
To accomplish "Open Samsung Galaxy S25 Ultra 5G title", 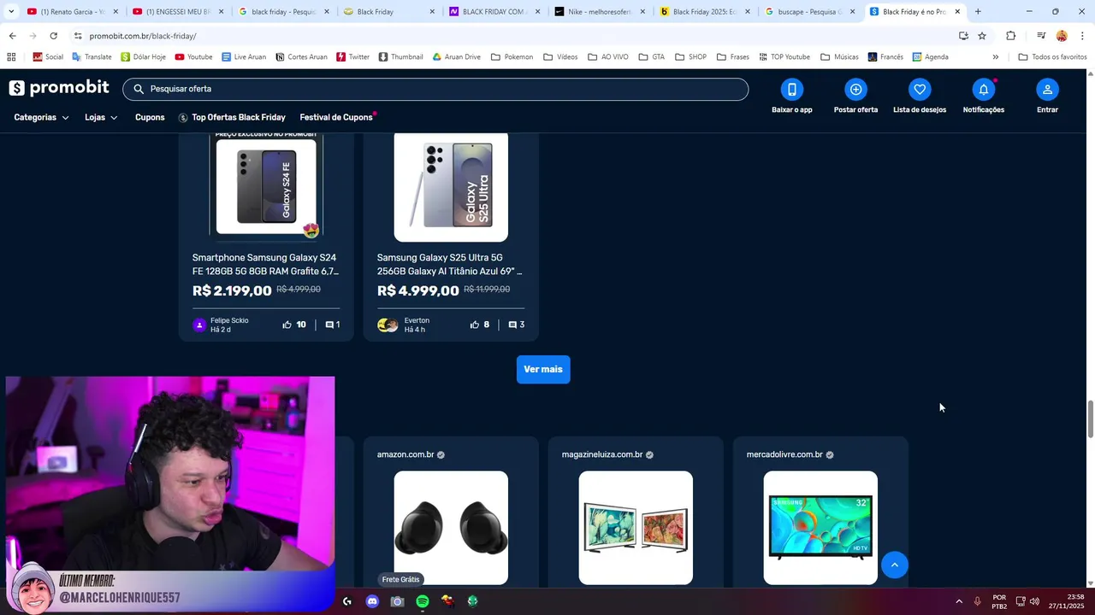I will click(x=450, y=265).
